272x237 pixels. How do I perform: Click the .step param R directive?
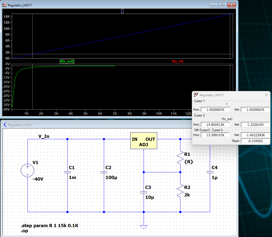[x=50, y=226]
